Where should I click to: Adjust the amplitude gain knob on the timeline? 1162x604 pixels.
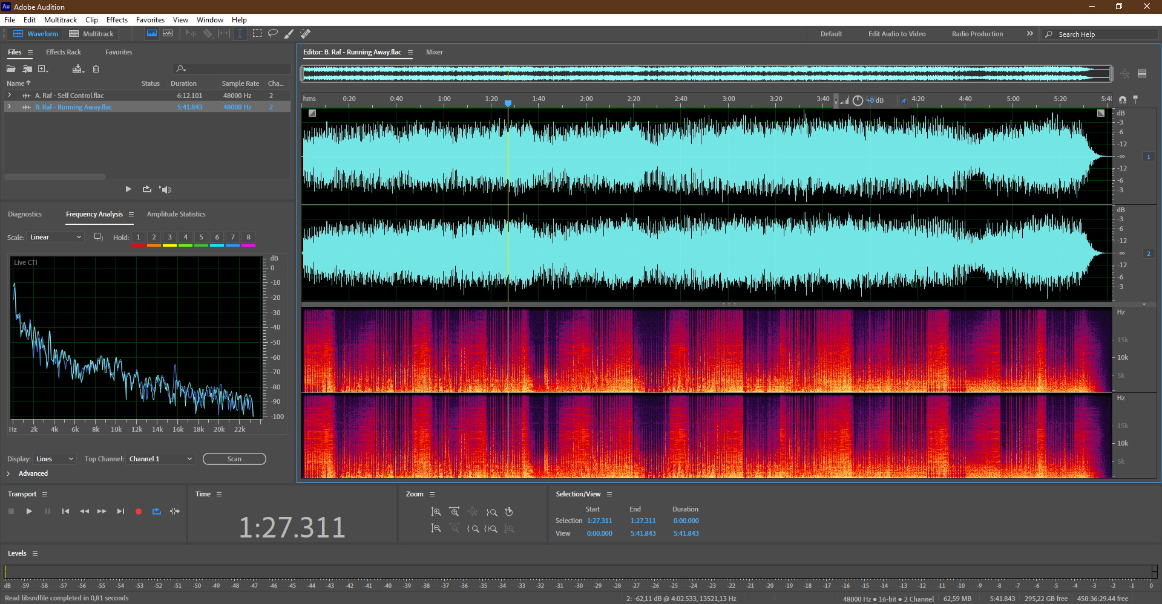click(858, 100)
